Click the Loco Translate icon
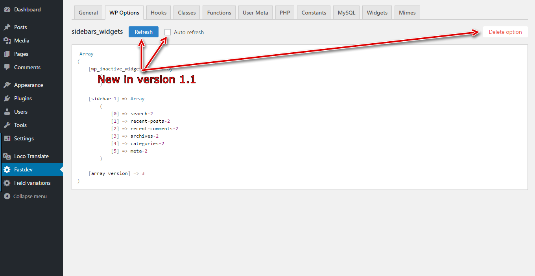This screenshot has width=535, height=276. (7, 156)
